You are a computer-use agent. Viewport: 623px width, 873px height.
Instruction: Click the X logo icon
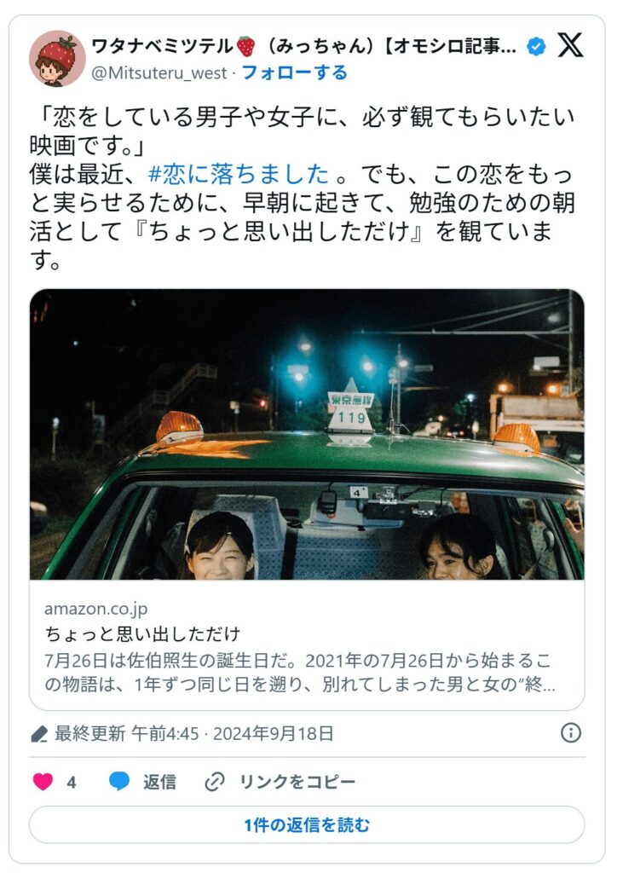click(x=570, y=45)
